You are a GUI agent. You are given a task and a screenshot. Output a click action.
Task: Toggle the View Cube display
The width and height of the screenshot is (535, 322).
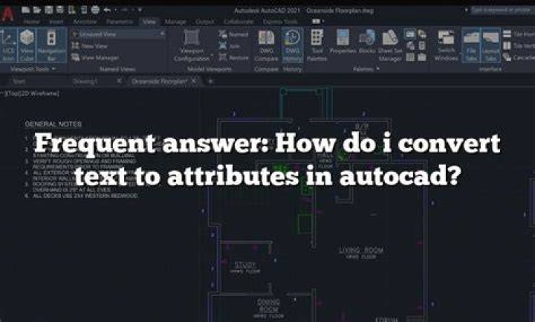pyautogui.click(x=27, y=45)
